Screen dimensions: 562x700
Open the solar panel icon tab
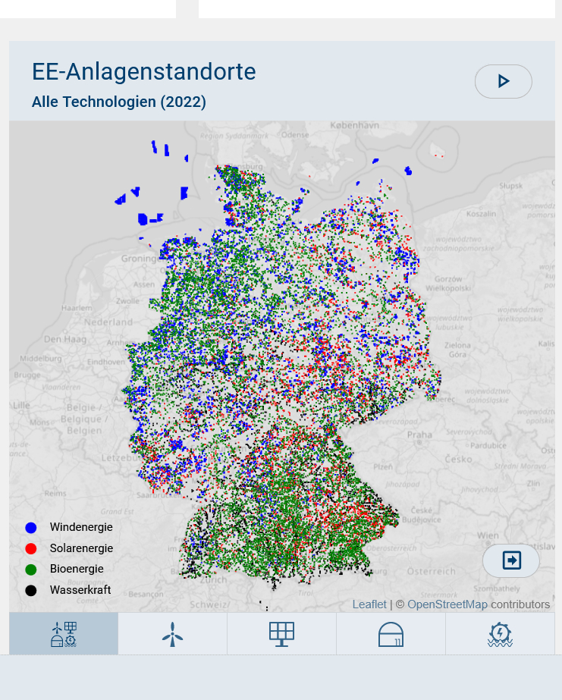[x=281, y=634]
